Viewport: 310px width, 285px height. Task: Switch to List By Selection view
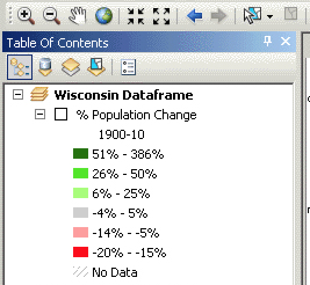click(x=96, y=67)
